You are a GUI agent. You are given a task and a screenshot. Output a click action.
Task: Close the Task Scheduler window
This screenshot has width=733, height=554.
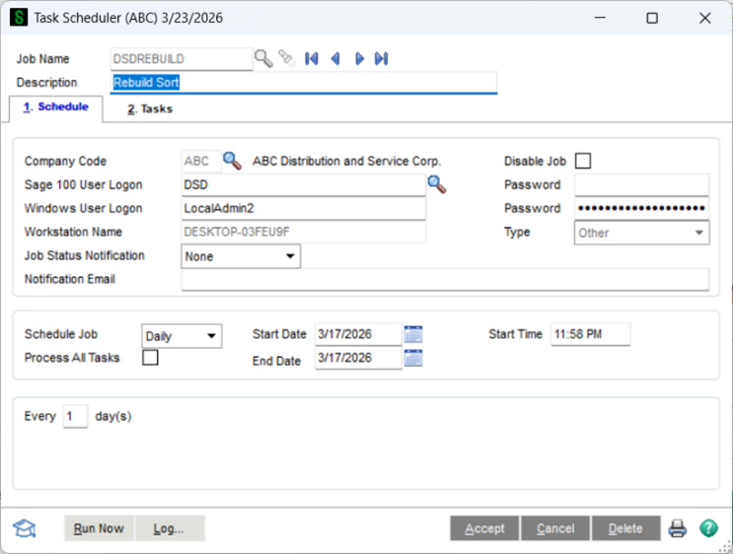(705, 18)
